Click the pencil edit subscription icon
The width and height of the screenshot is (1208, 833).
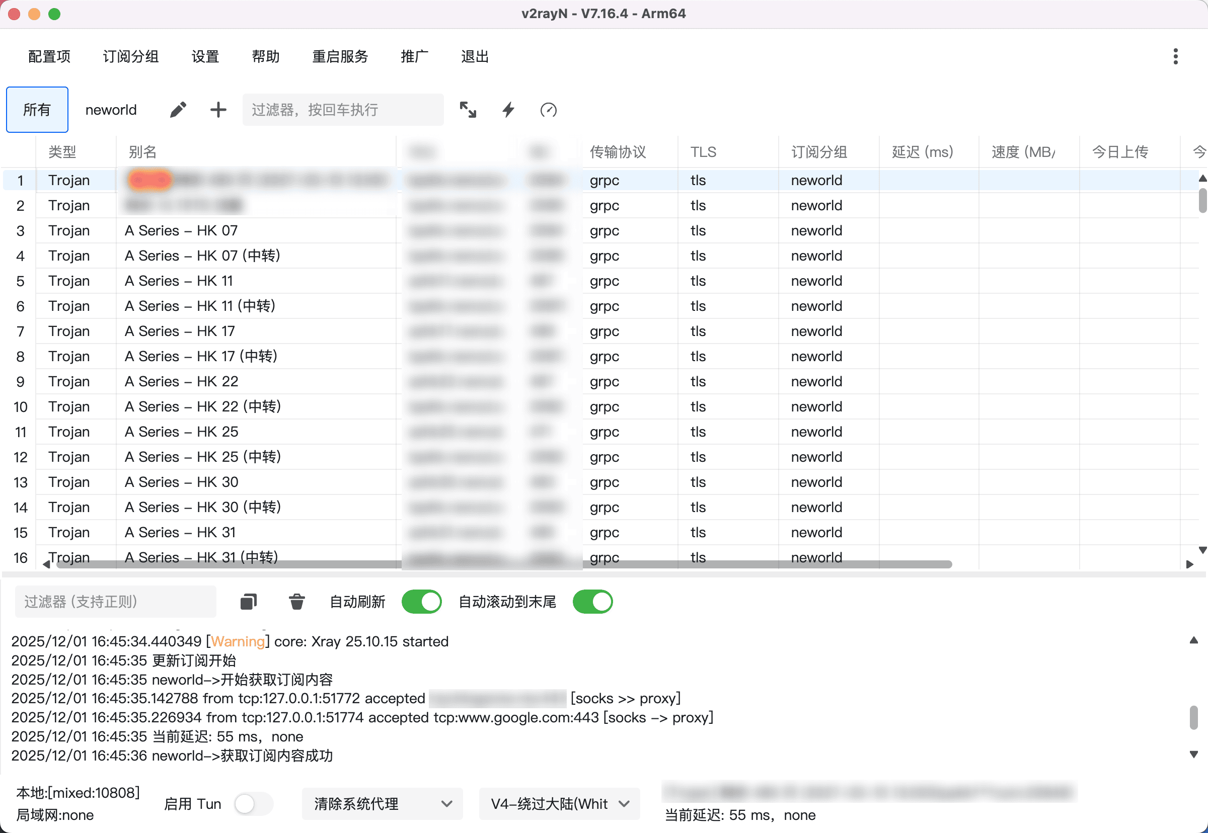click(178, 110)
